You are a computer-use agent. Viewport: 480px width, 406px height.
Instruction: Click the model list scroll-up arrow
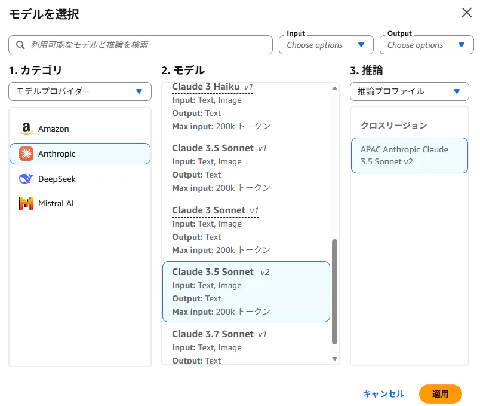[334, 88]
